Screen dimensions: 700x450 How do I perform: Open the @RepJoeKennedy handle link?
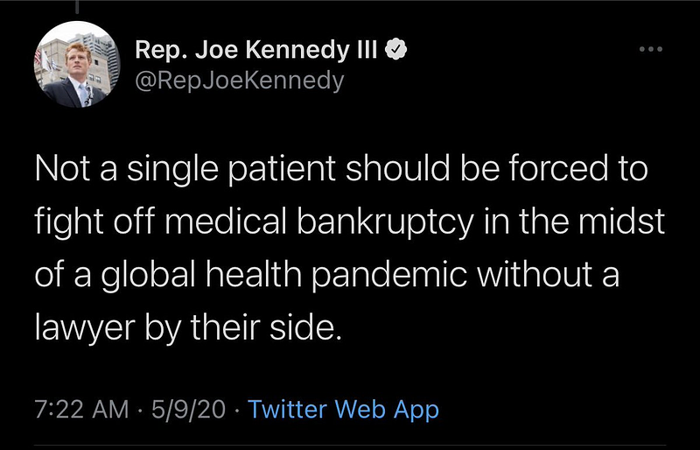tap(239, 81)
